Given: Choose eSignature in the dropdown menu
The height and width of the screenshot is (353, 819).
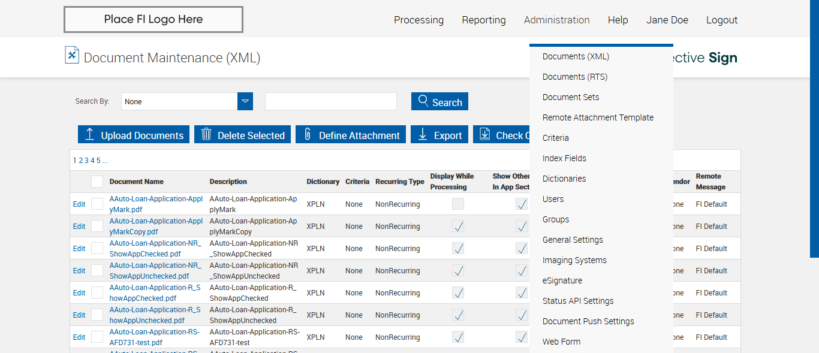Looking at the screenshot, I should point(562,280).
